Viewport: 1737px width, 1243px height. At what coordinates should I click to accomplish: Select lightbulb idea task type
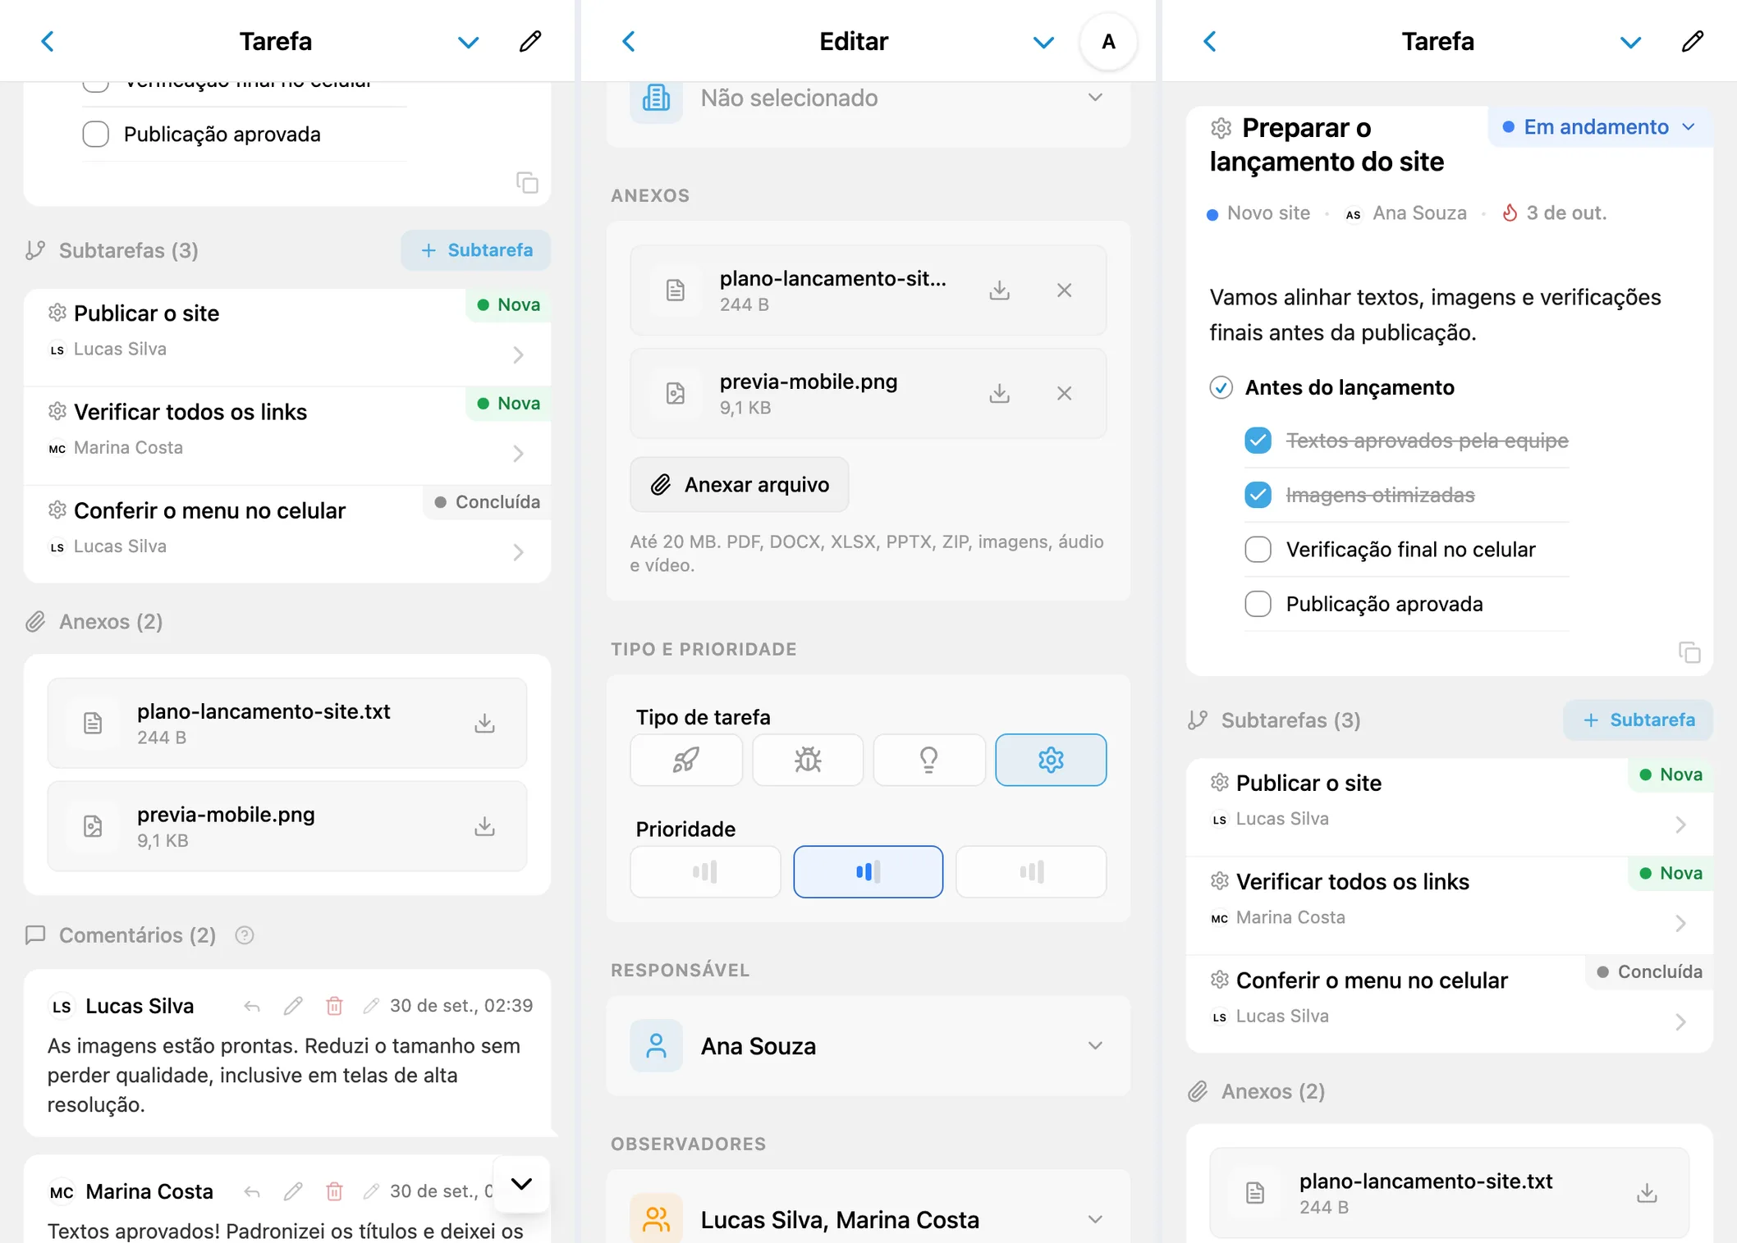[x=929, y=760]
